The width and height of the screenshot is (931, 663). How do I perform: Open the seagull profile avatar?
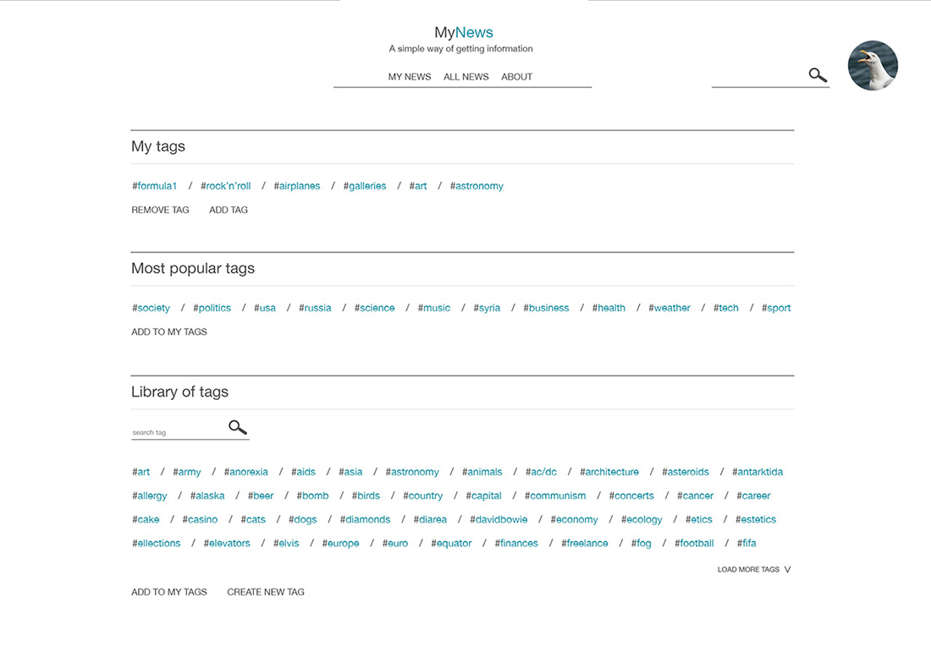[x=873, y=65]
